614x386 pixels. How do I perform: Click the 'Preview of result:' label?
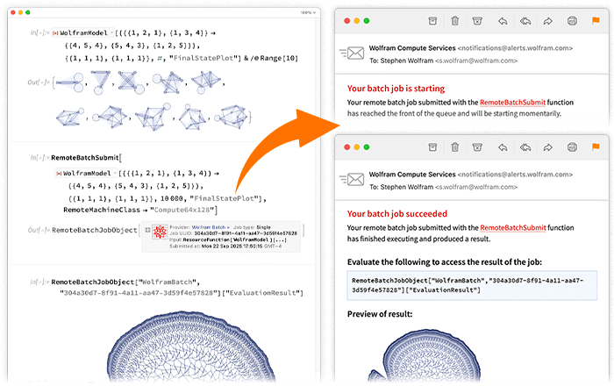click(x=380, y=314)
